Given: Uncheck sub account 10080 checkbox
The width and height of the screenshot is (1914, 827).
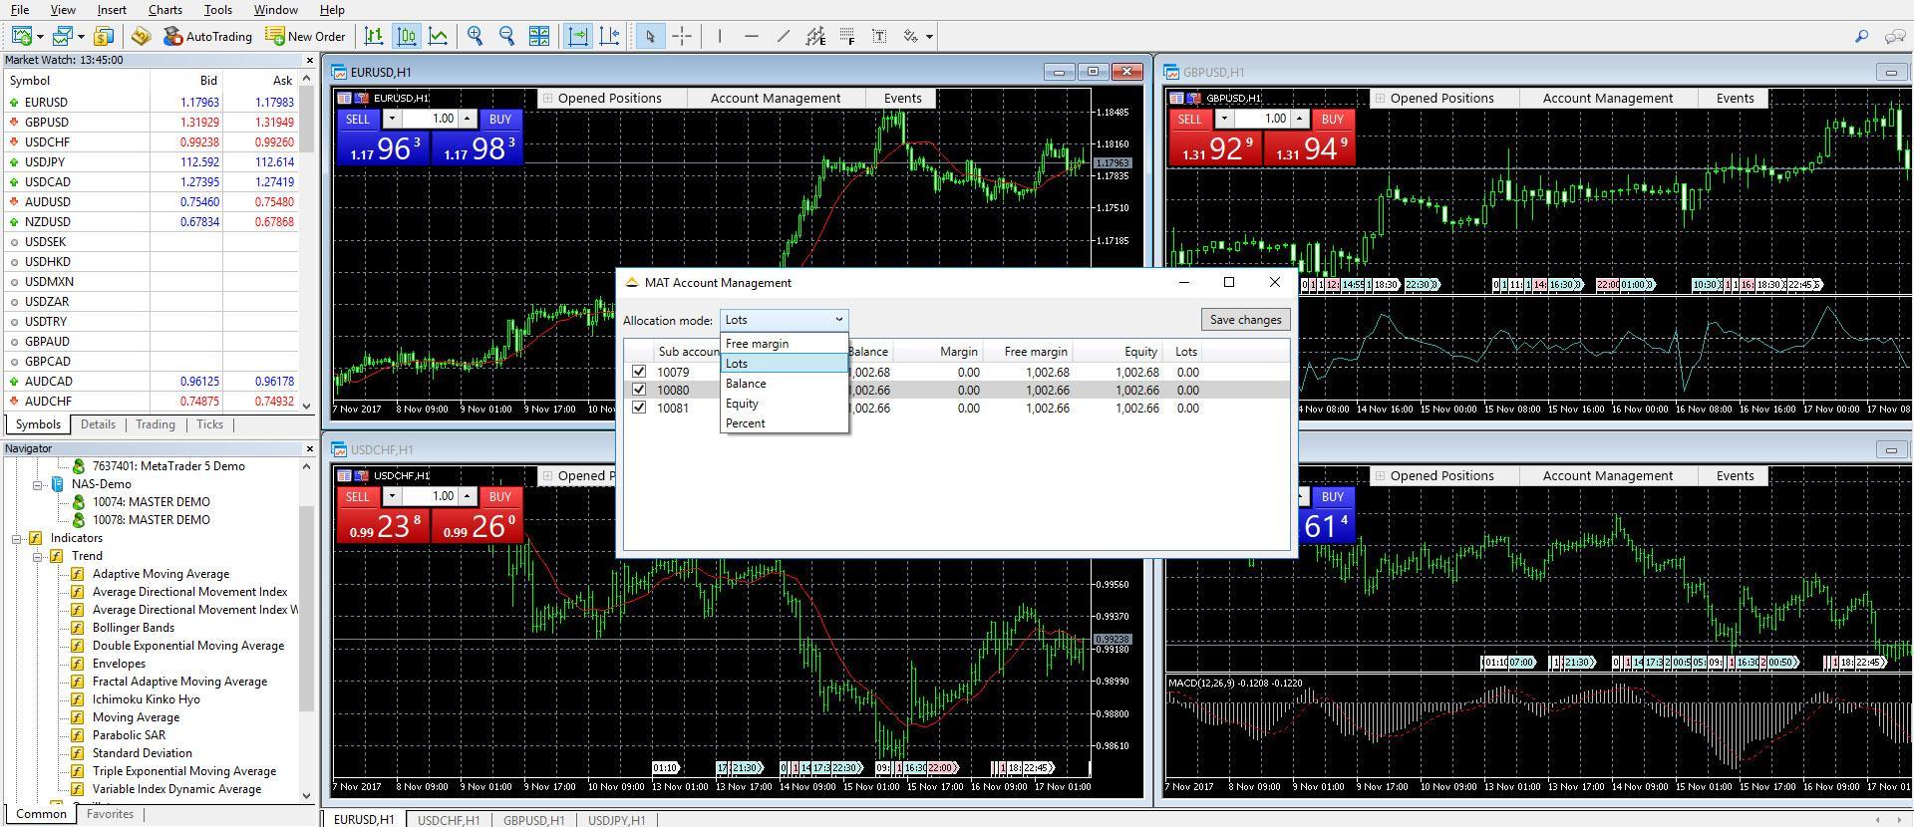Looking at the screenshot, I should [x=639, y=390].
